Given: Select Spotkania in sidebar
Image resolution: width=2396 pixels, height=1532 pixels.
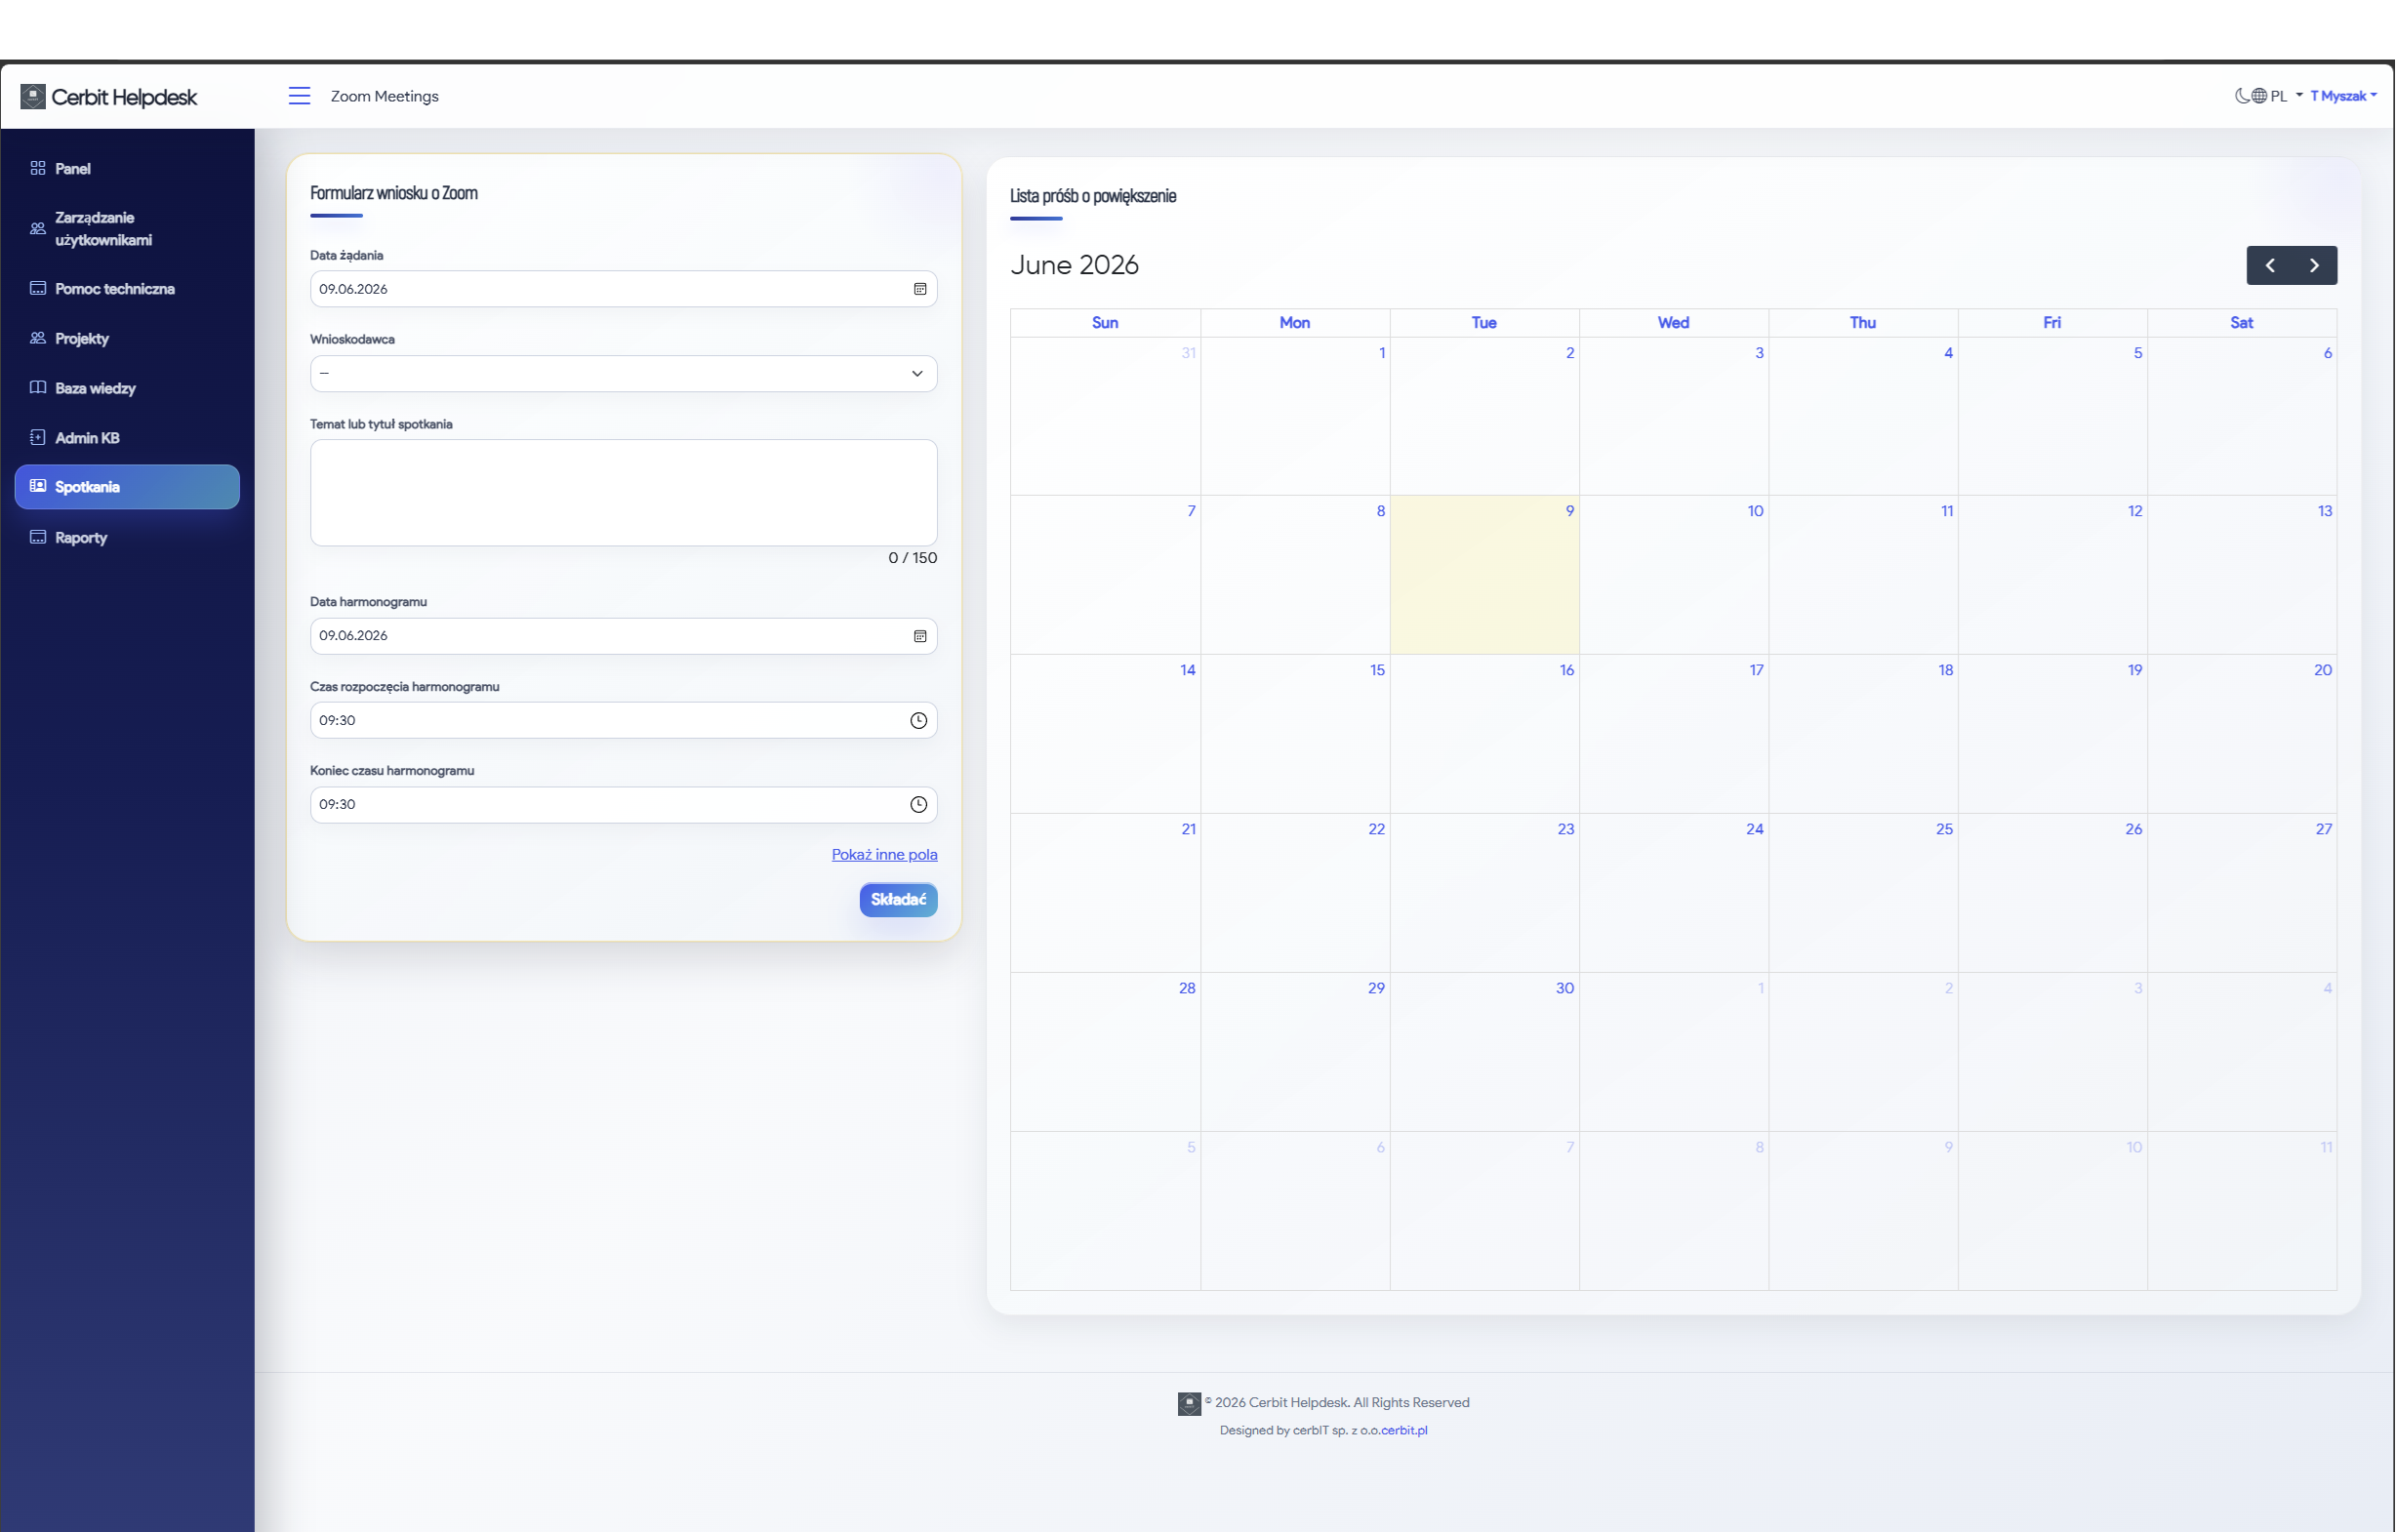Looking at the screenshot, I should tap(127, 487).
